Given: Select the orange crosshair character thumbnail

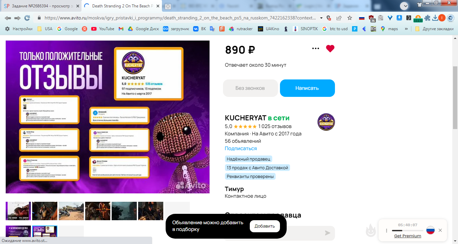Looking at the screenshot, I should click(98, 211).
